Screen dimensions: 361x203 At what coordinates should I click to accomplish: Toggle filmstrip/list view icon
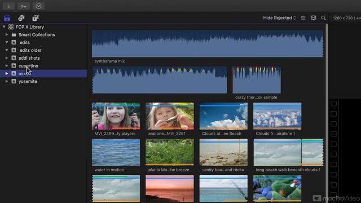tap(303, 18)
